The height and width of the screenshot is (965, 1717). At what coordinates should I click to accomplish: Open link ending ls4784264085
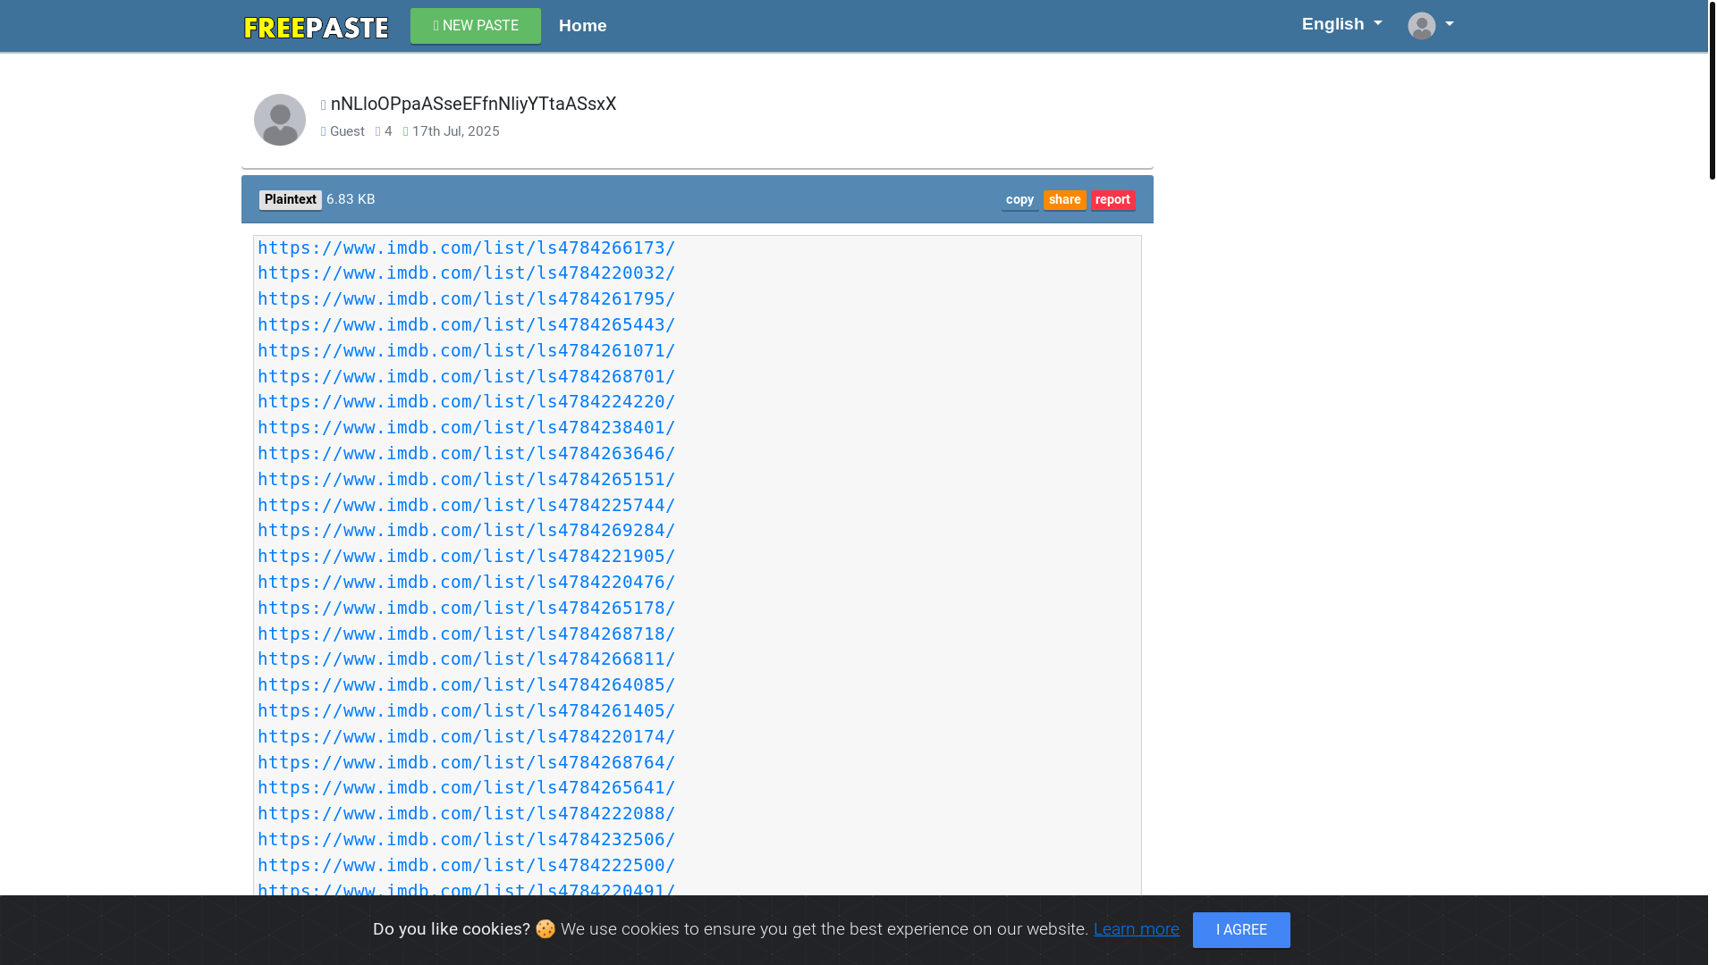click(x=467, y=685)
